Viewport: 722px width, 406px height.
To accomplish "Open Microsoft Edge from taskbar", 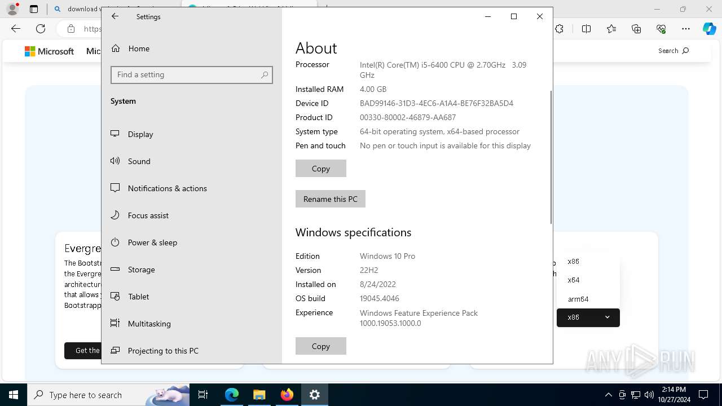I will point(232,395).
